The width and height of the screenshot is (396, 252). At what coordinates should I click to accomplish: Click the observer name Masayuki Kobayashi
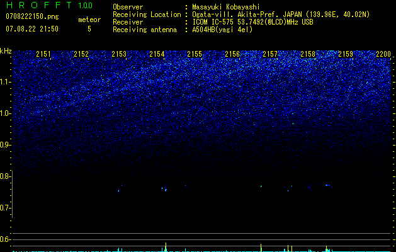coord(226,7)
